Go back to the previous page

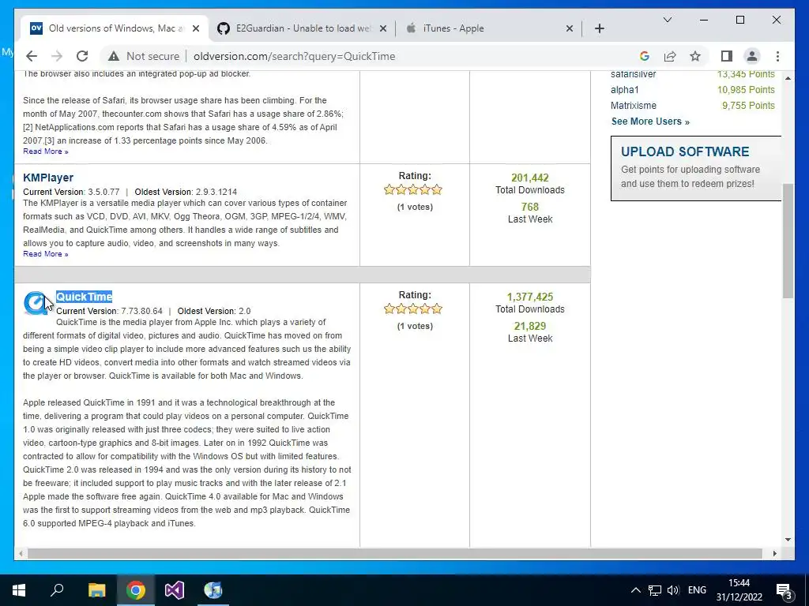pos(32,56)
